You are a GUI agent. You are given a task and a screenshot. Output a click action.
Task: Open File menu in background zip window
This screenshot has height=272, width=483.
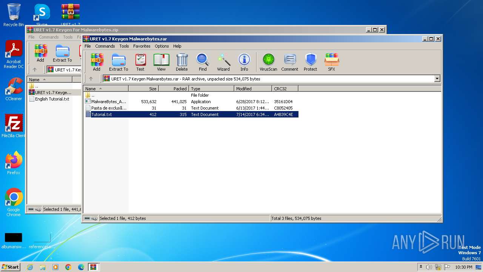pos(31,37)
